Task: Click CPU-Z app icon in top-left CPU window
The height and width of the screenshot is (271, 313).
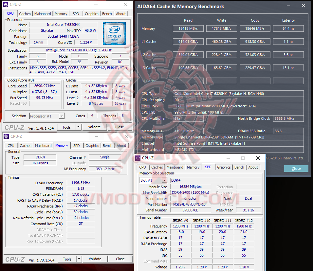Action: coord(6,4)
